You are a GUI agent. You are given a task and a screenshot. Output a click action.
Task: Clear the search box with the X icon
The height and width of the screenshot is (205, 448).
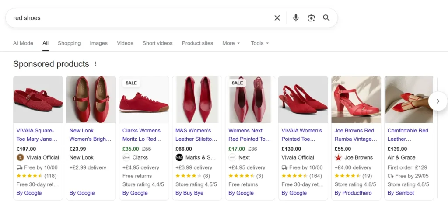pos(277,18)
